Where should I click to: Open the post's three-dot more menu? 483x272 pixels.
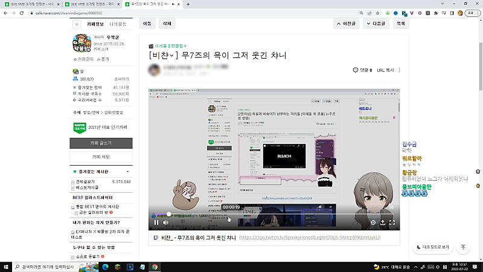(x=399, y=70)
